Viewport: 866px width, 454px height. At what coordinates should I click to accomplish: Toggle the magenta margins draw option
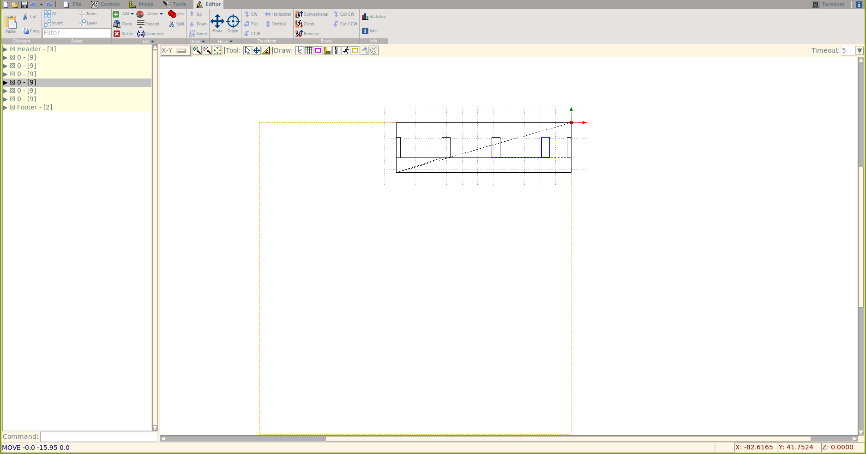[318, 50]
